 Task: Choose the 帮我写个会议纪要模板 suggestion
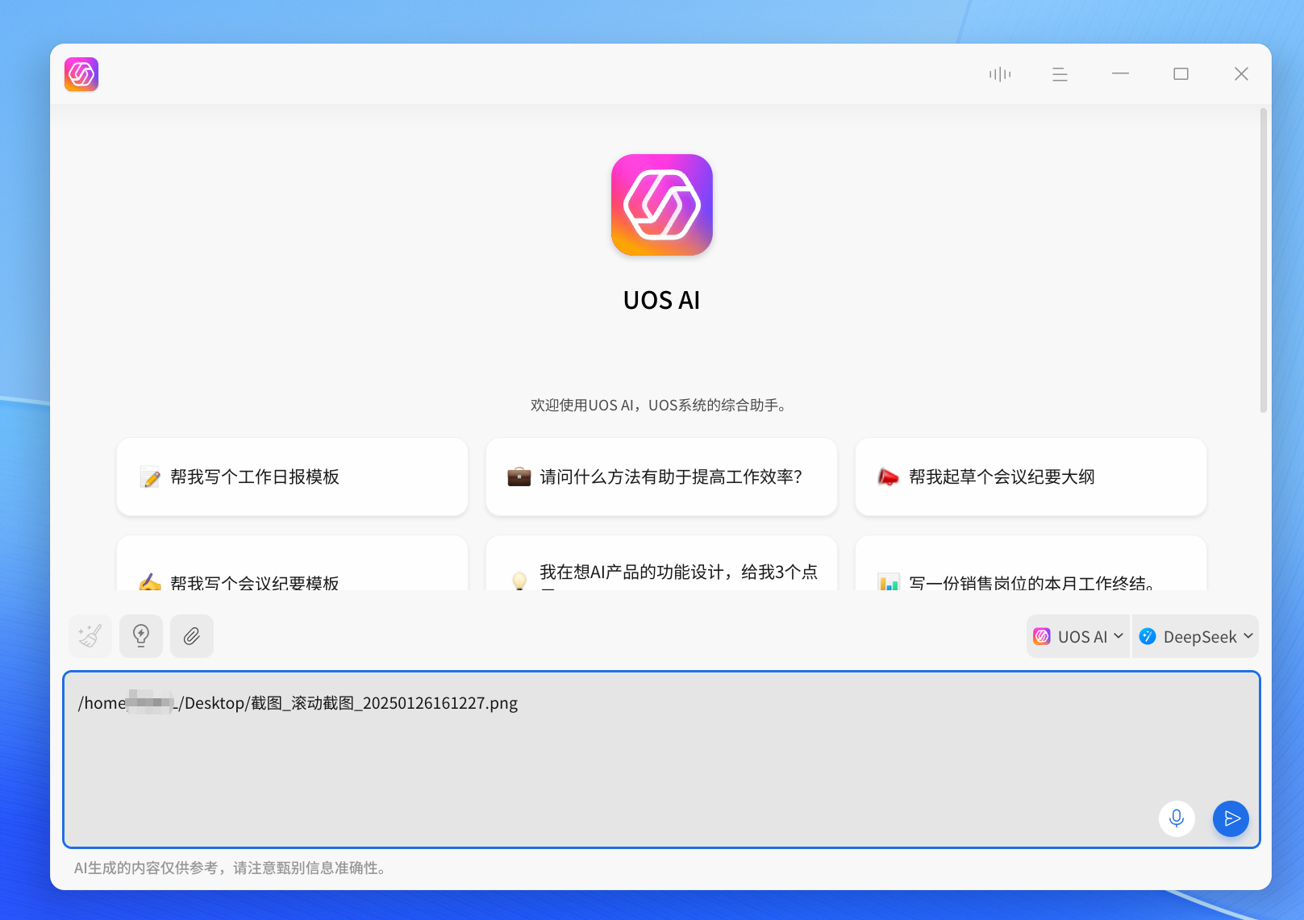point(292,564)
